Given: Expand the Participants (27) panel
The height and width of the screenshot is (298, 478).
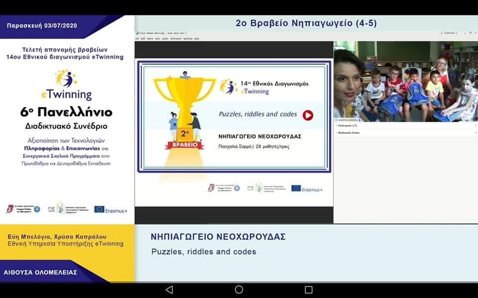Looking at the screenshot, I should point(348,126).
